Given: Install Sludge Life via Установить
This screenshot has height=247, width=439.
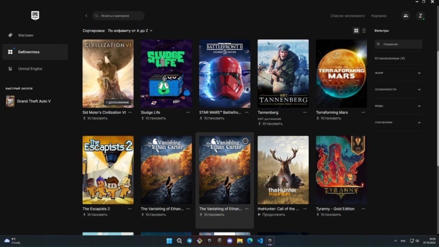Looking at the screenshot, I should (153, 118).
